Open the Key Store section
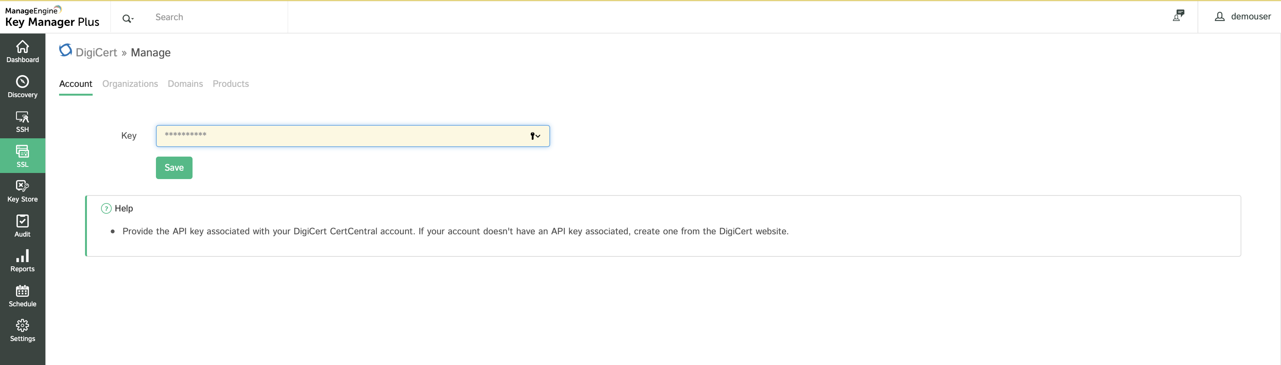This screenshot has height=365, width=1281. [x=22, y=191]
